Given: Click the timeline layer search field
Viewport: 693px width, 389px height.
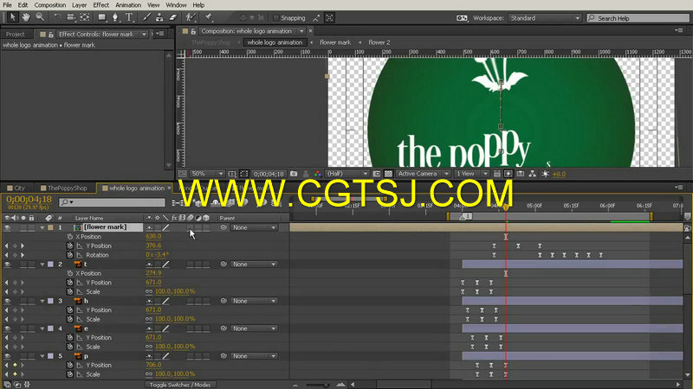Looking at the screenshot, I should [x=113, y=202].
